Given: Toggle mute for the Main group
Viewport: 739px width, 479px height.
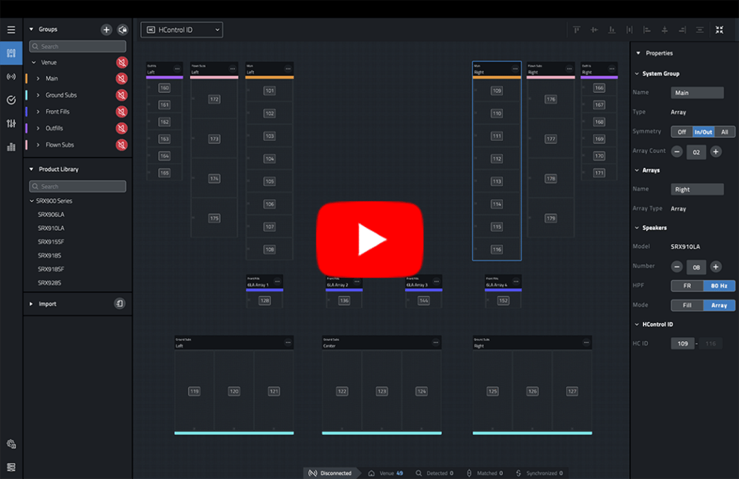Looking at the screenshot, I should pos(121,79).
